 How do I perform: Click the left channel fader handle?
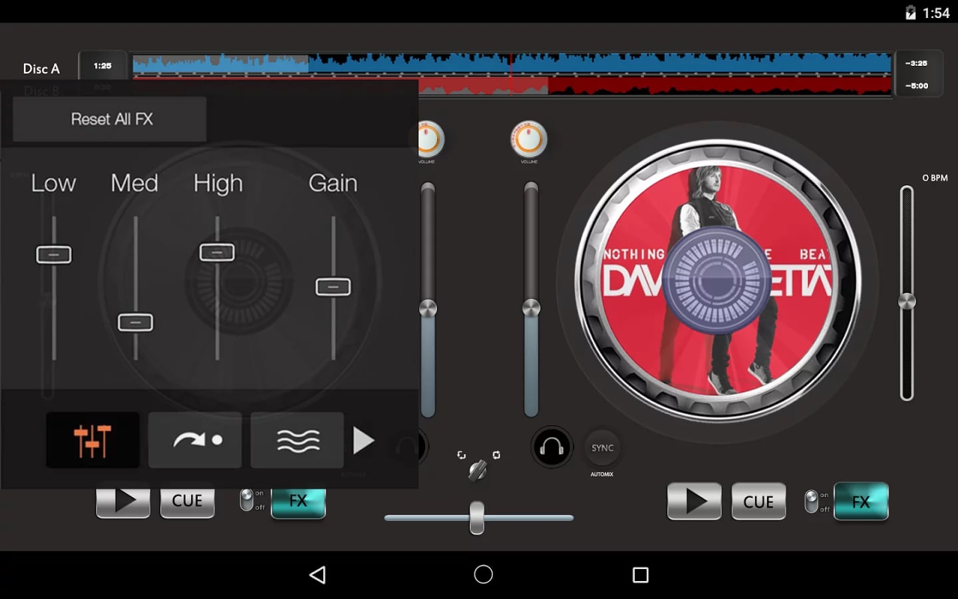(x=428, y=308)
